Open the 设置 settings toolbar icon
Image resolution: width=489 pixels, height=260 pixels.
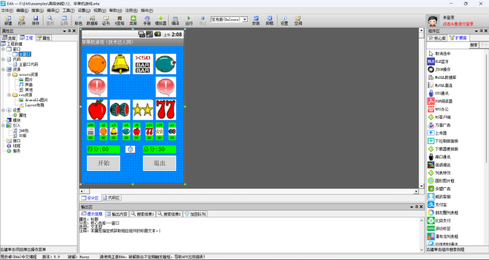[284, 21]
